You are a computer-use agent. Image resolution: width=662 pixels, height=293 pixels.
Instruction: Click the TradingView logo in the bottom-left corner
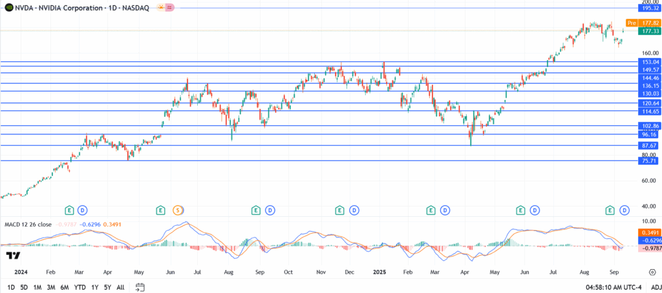coord(12,256)
